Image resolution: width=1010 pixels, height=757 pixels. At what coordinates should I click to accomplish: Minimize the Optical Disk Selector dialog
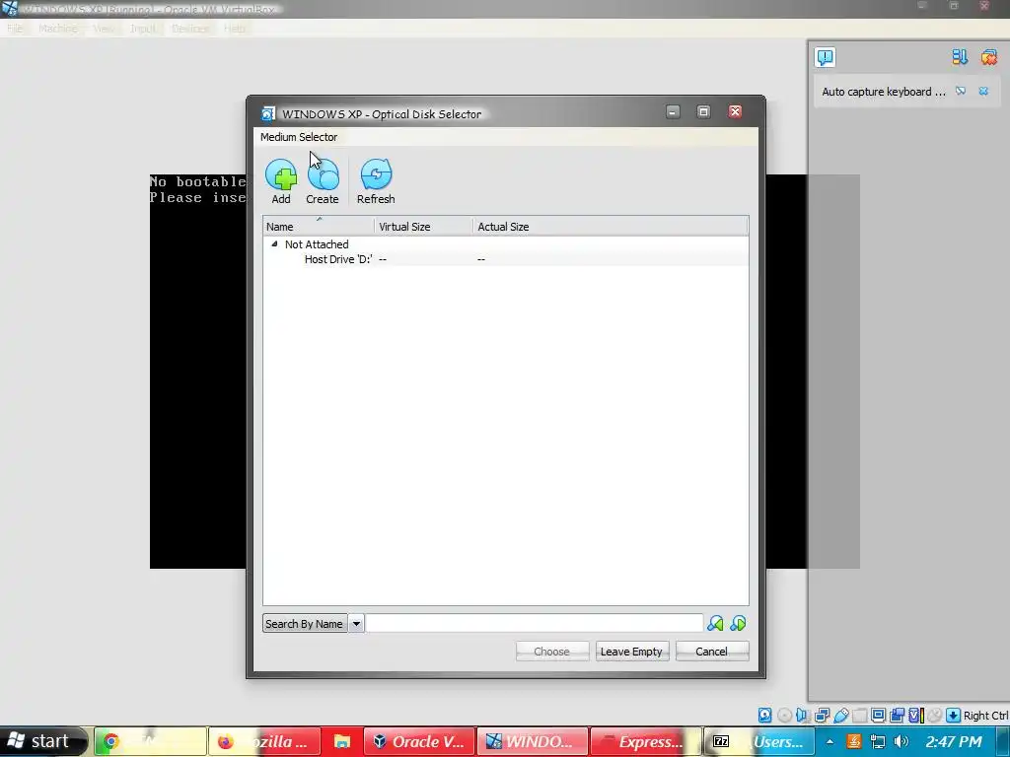click(x=673, y=112)
